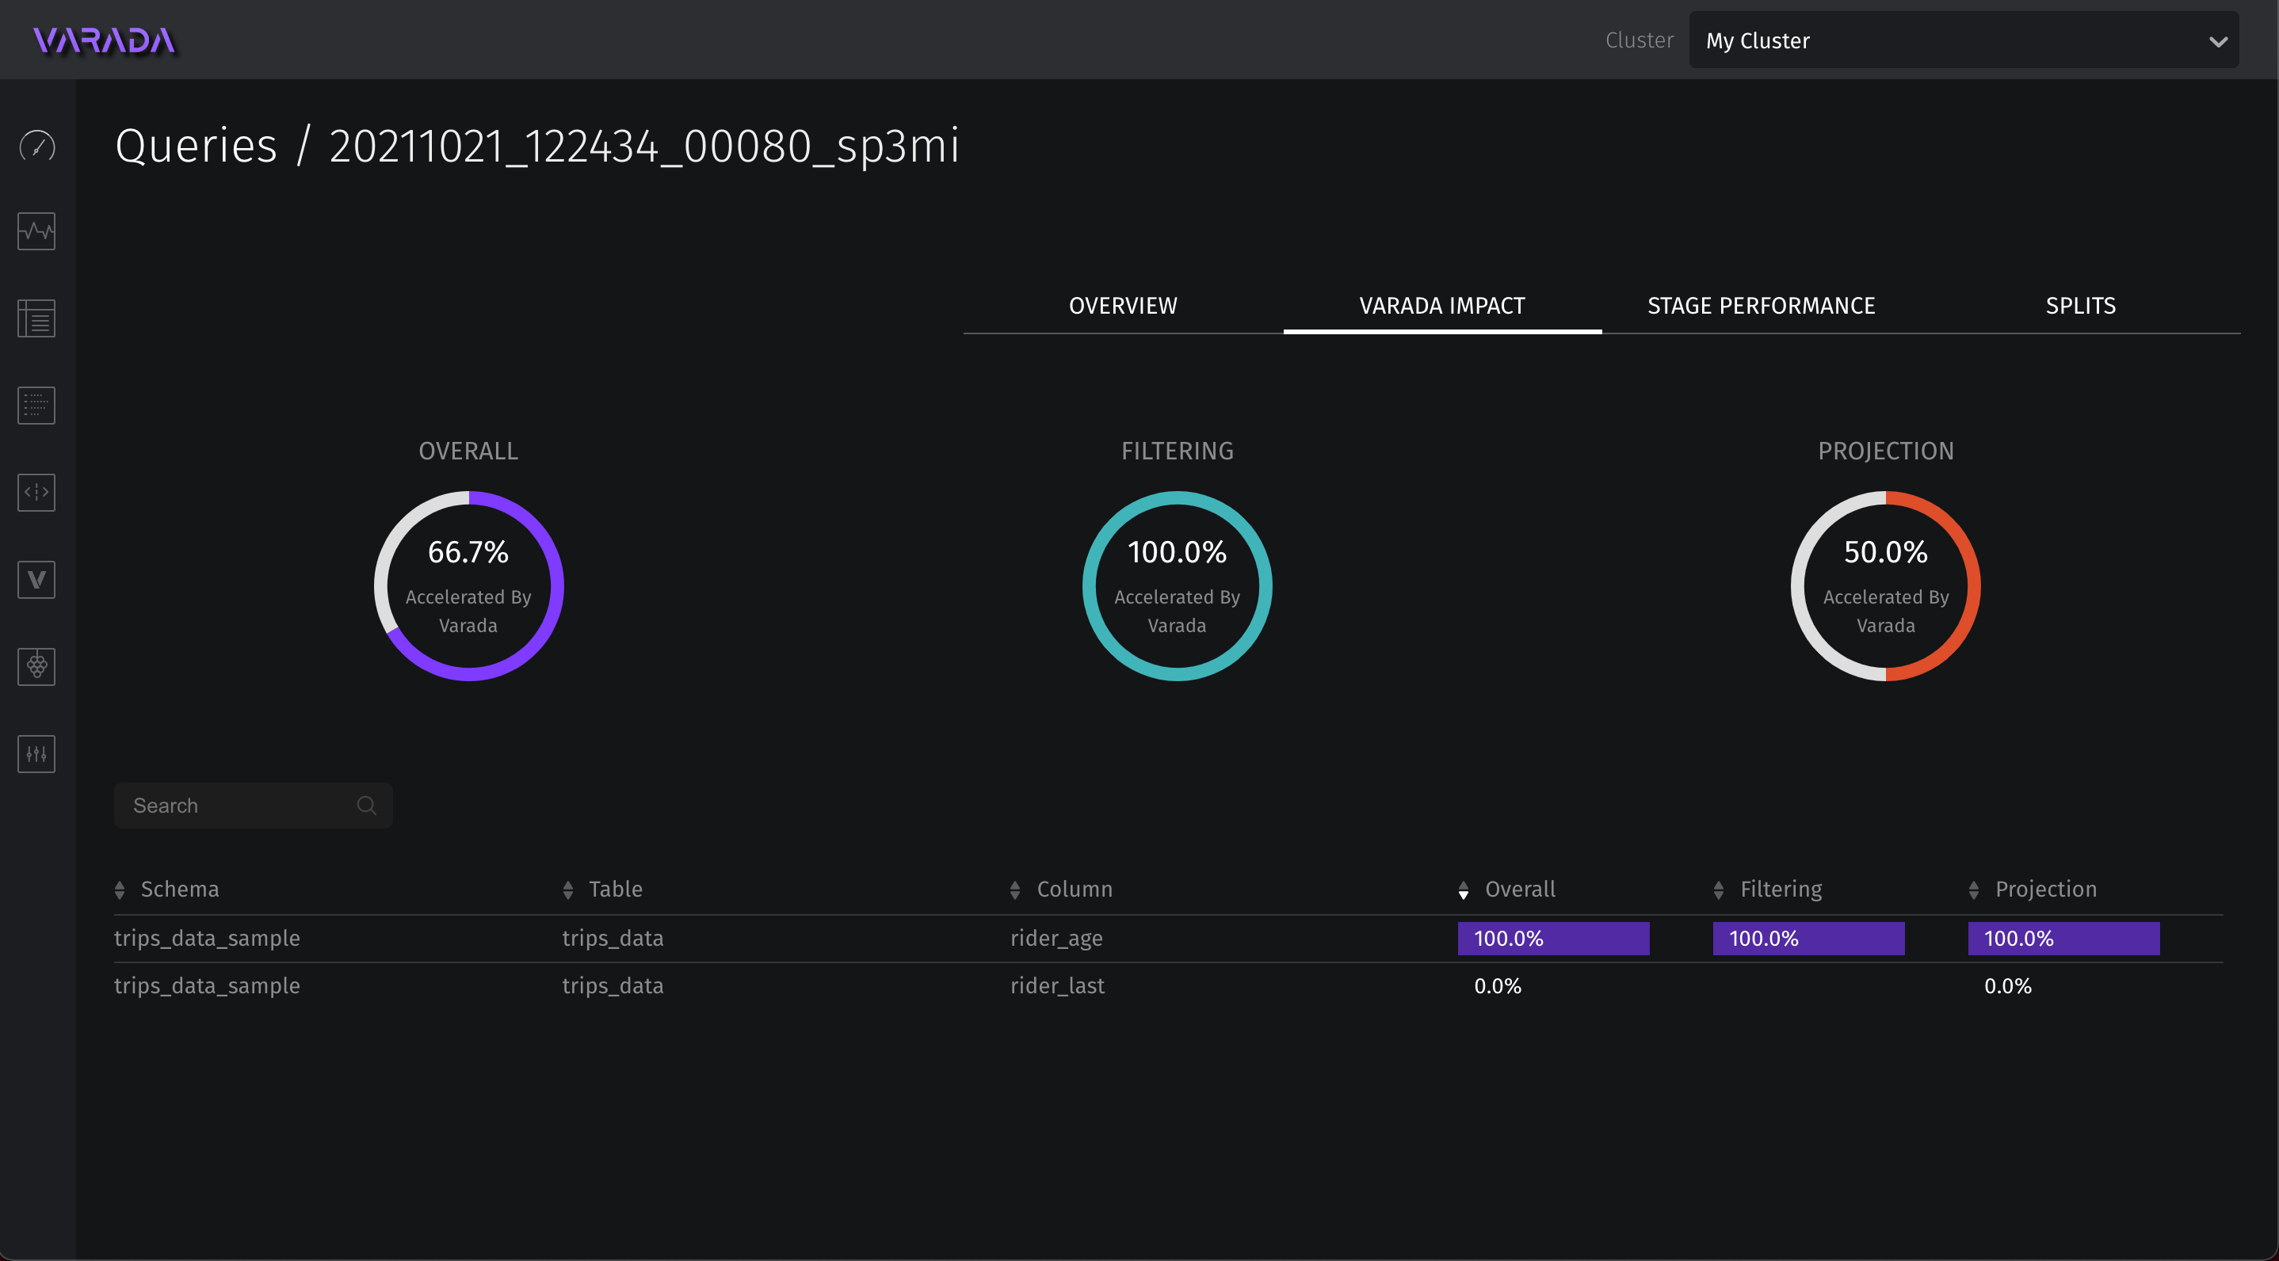The image size is (2279, 1261).
Task: Sort by the Projection column header
Action: coord(2044,890)
